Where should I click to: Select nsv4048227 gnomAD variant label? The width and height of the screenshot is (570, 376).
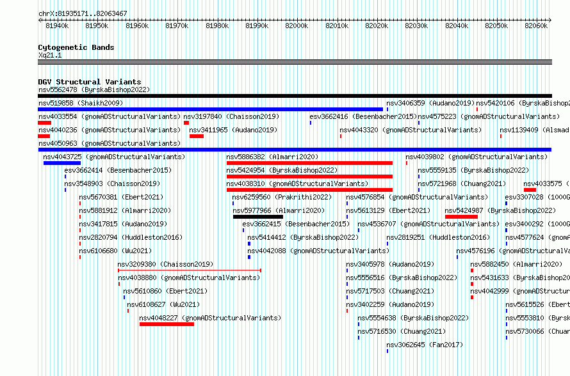click(210, 318)
